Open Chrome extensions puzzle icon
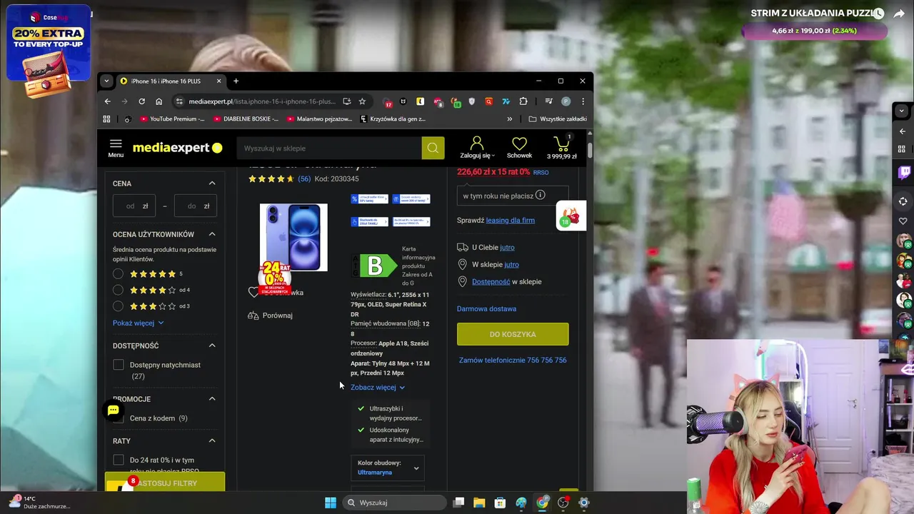Image resolution: width=914 pixels, height=514 pixels. 523,101
